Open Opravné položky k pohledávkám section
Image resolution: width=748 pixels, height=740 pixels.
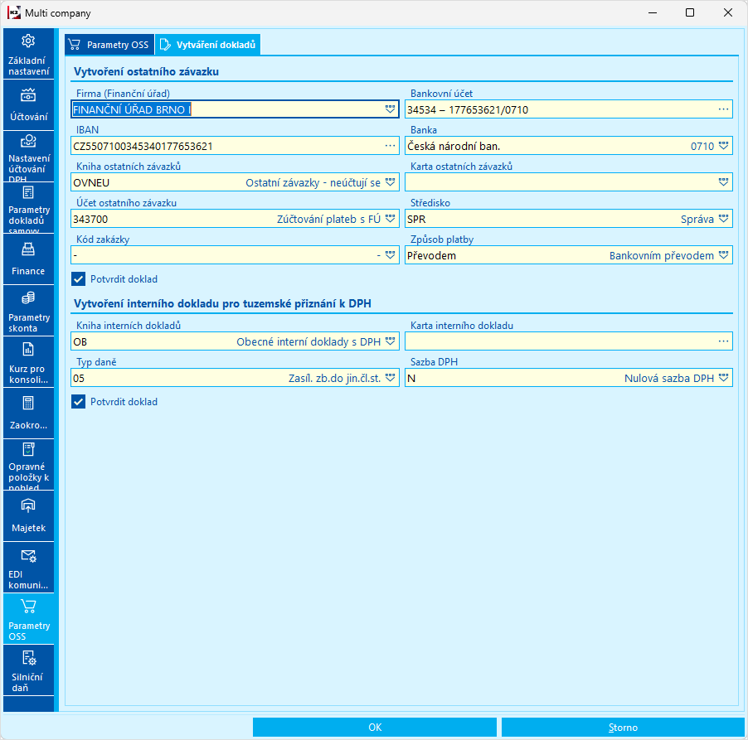click(29, 465)
